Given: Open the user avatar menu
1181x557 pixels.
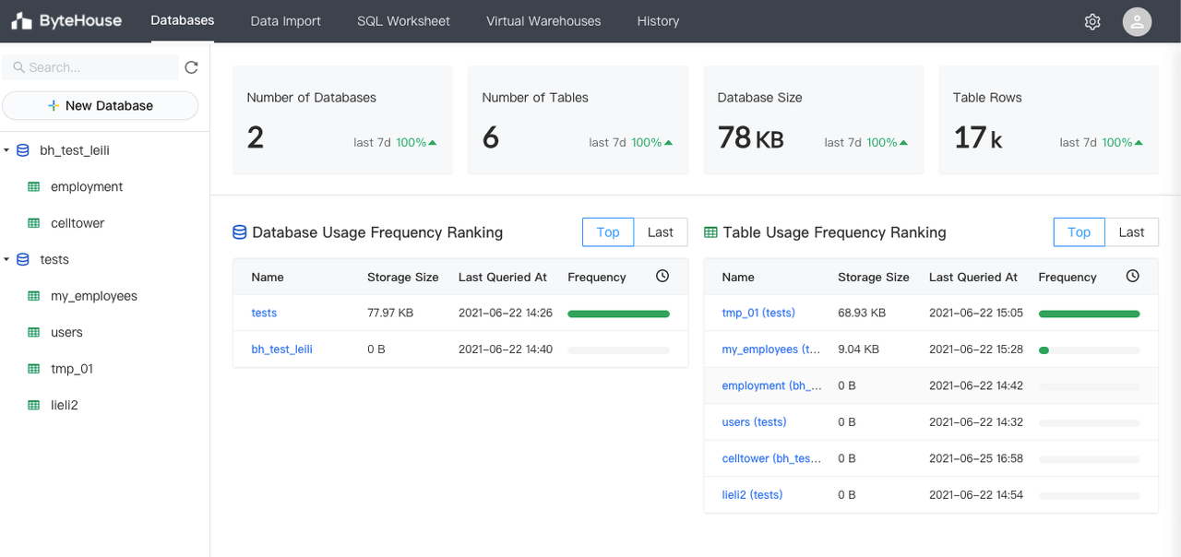Looking at the screenshot, I should coord(1137,21).
